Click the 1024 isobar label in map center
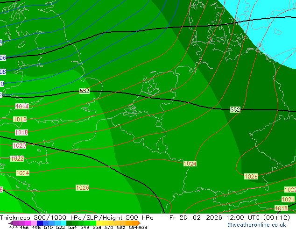Screen dimensions: 296x229 click(x=190, y=164)
